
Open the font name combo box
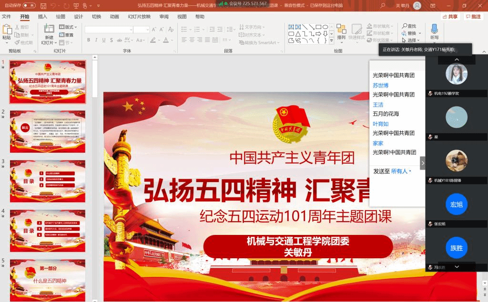(x=109, y=29)
